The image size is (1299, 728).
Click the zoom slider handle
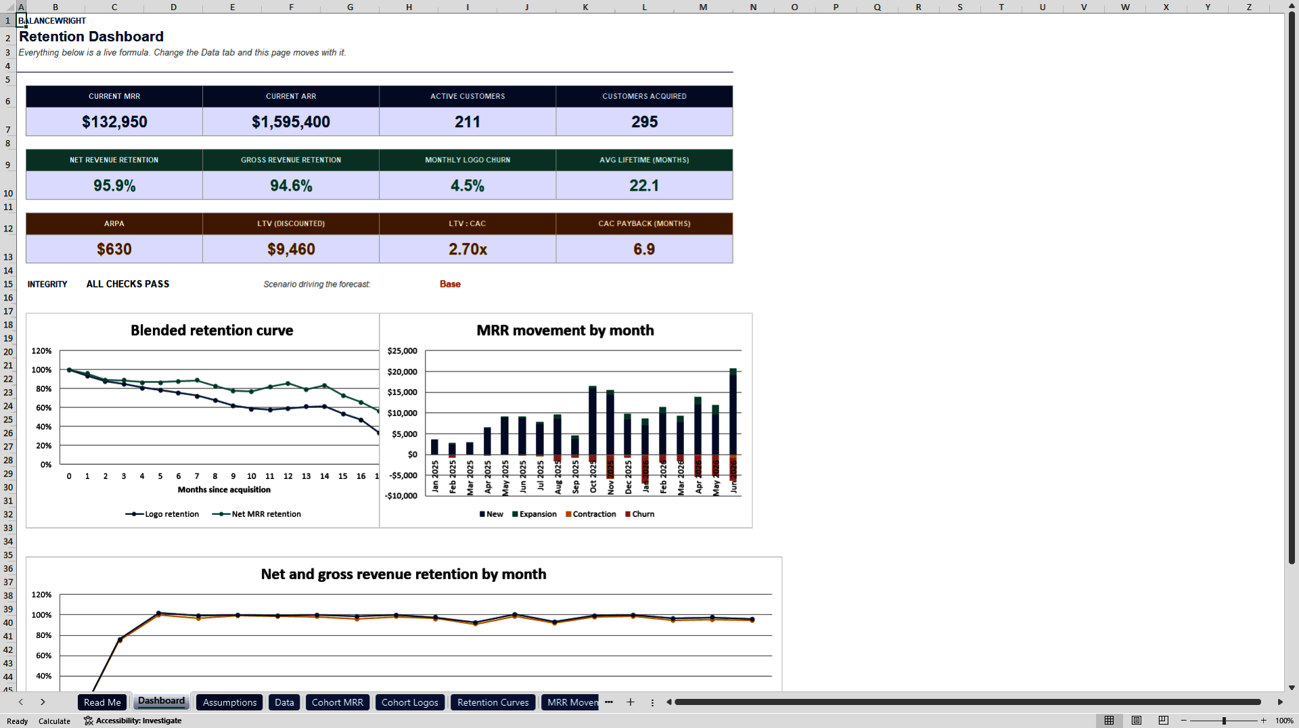[1224, 721]
